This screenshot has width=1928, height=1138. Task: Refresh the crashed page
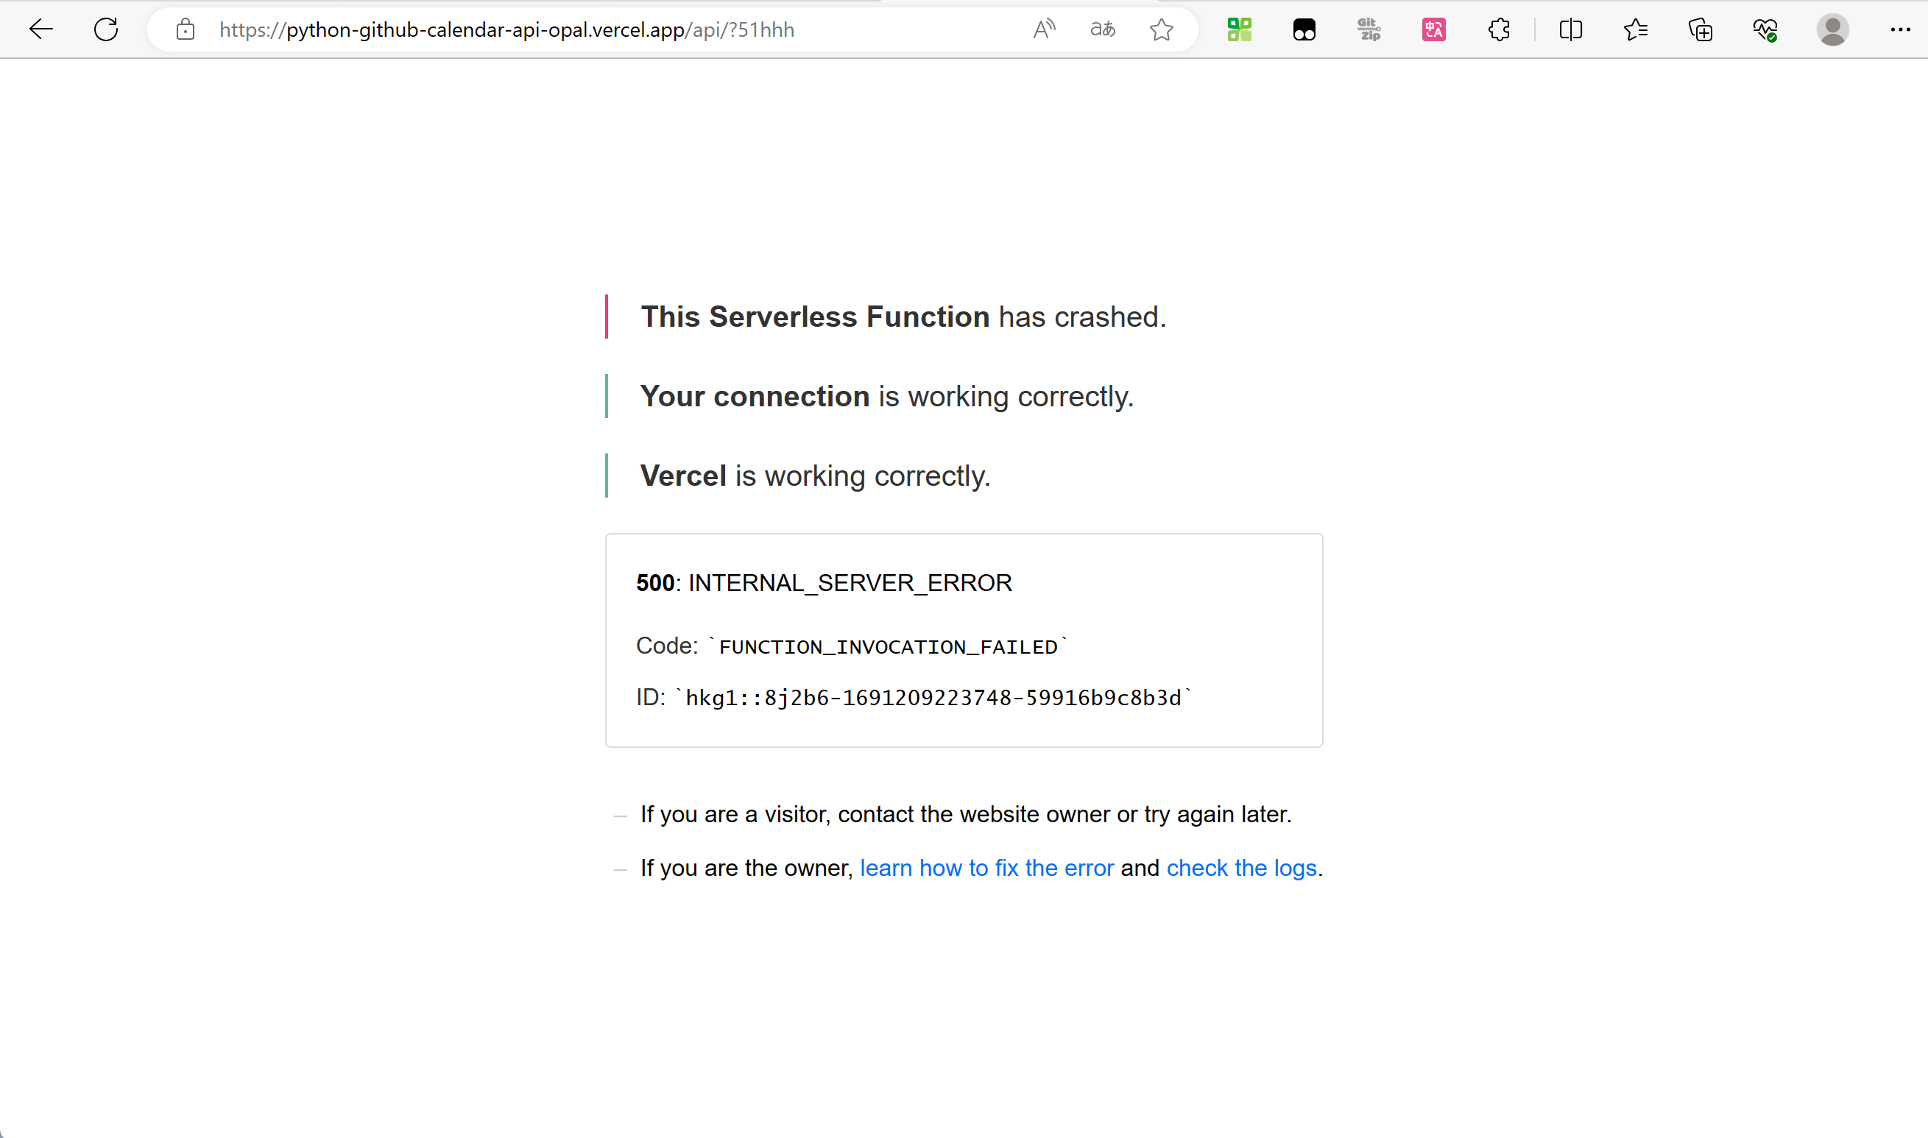tap(106, 30)
